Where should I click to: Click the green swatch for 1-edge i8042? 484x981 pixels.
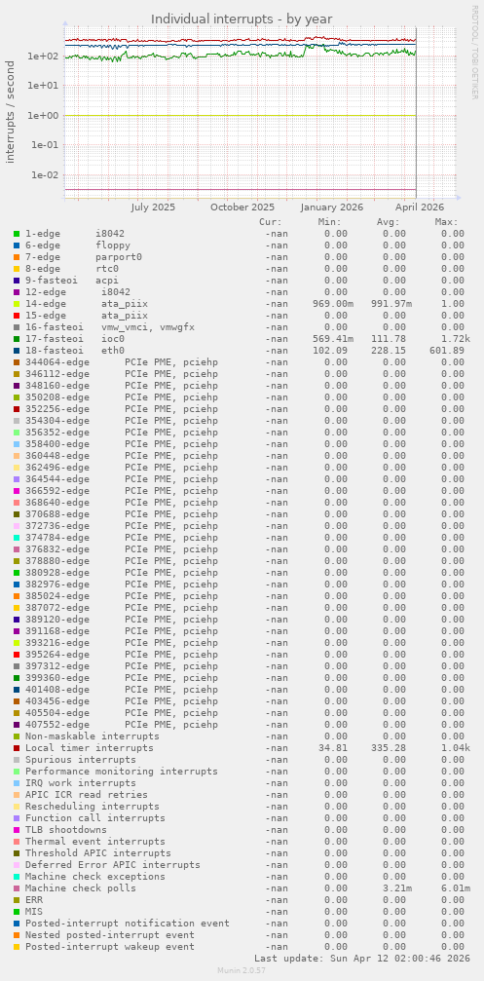pyautogui.click(x=17, y=234)
